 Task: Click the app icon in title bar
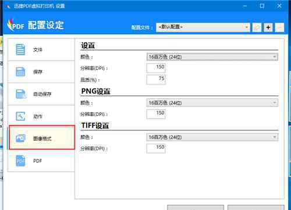(x=8, y=6)
